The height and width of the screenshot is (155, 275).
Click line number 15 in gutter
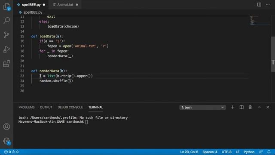click(22, 36)
